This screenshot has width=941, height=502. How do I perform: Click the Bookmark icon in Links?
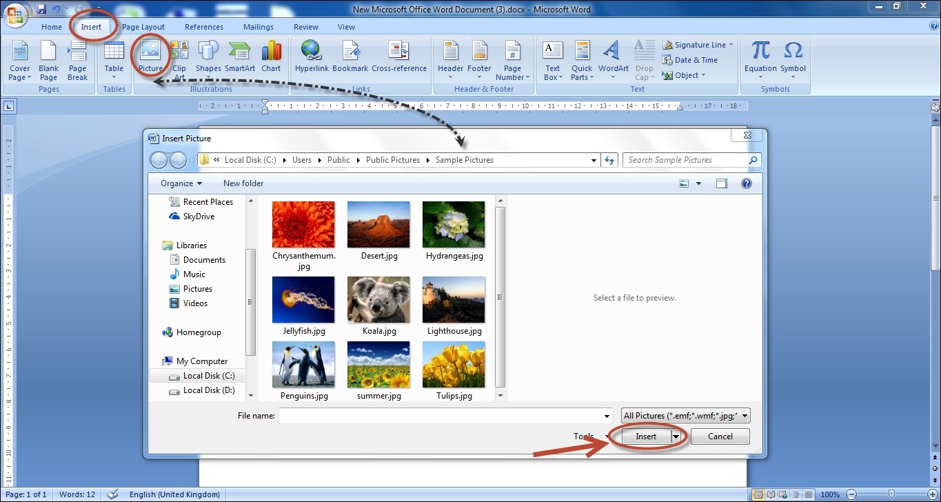(x=350, y=52)
